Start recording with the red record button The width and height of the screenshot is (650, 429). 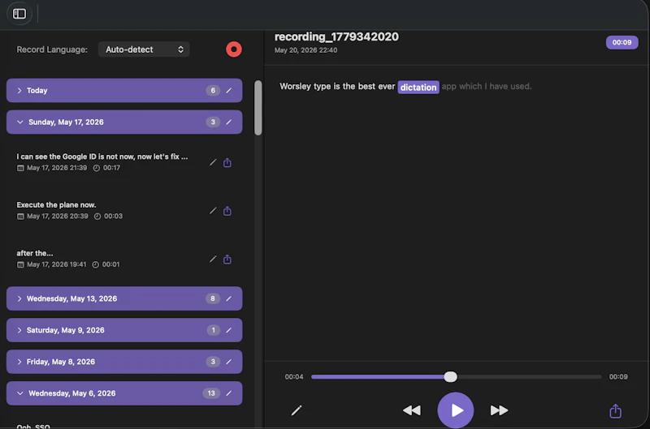point(234,49)
